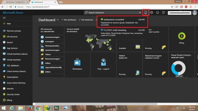Click Cloud services (classic) sidebar icon
Image resolution: width=198 pixels, height=111 pixels.
[x=4, y=71]
